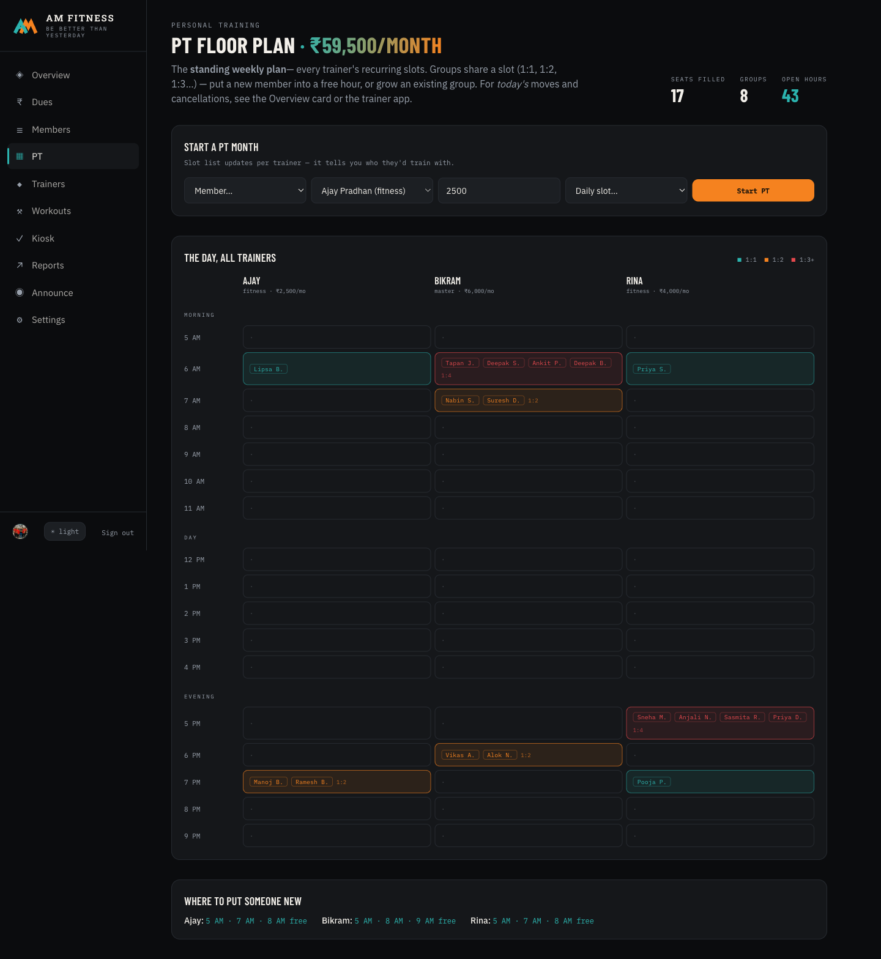
Task: Click the AJAY trainer column header
Action: point(251,281)
